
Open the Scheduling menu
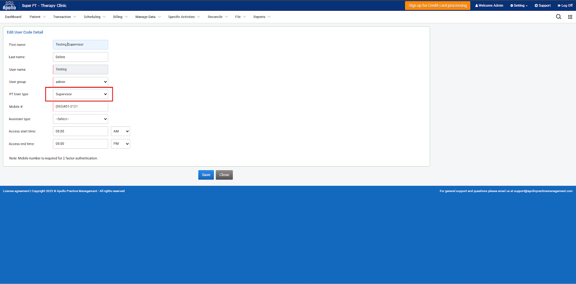94,17
